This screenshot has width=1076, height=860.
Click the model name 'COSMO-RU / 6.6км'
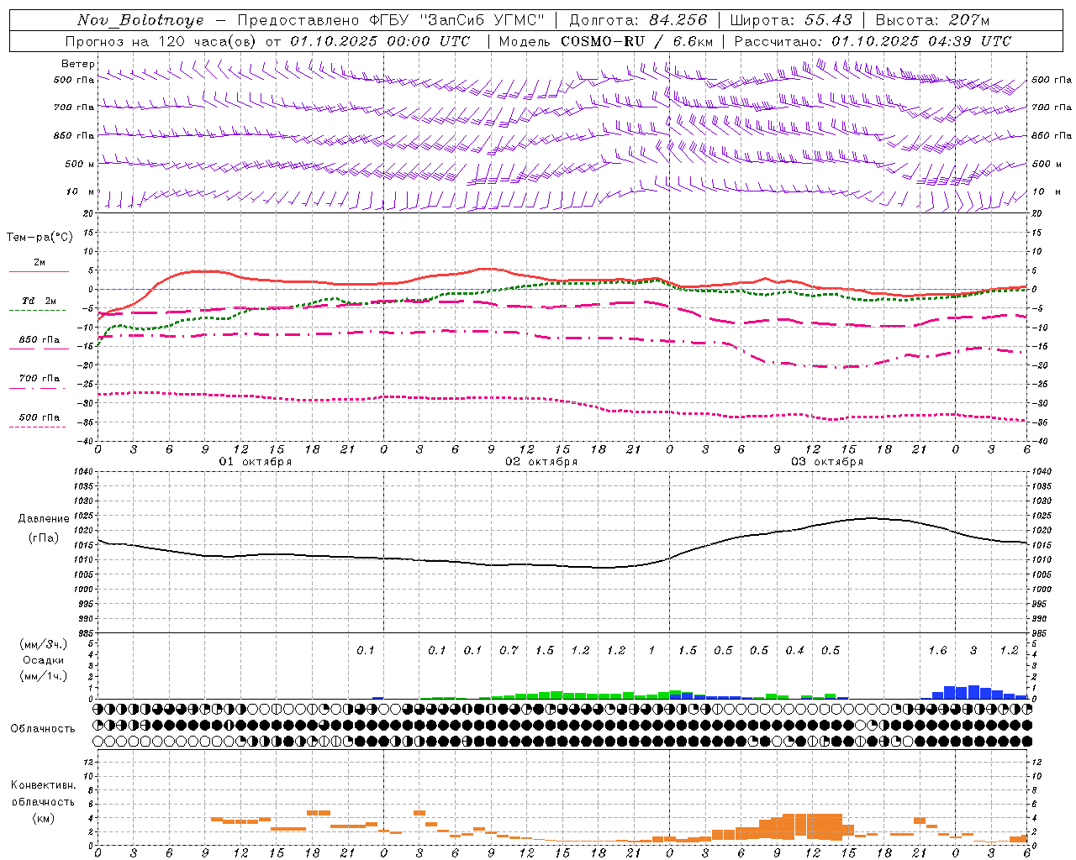[x=637, y=41]
